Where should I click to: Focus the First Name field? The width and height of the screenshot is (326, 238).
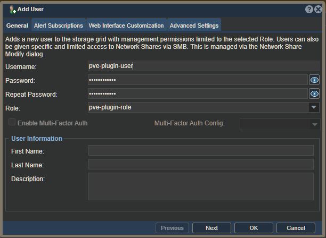point(201,150)
